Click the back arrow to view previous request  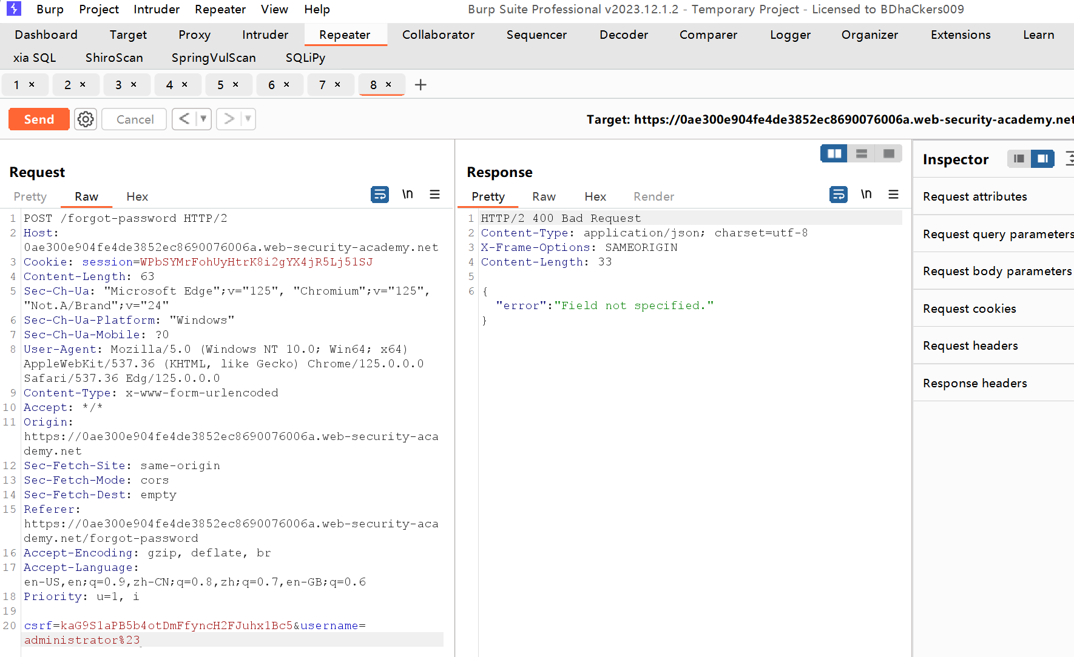click(186, 119)
